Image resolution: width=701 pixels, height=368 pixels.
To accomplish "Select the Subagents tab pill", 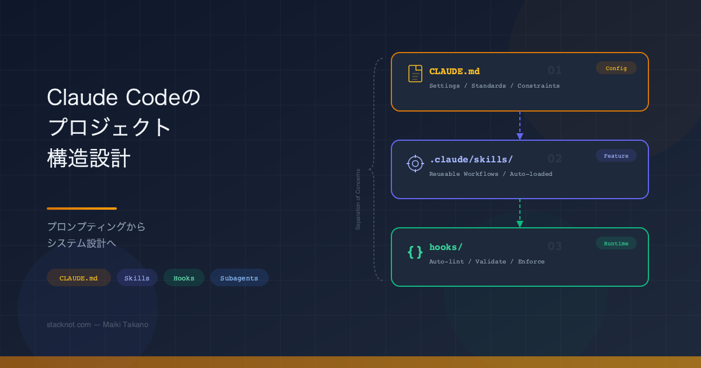I will click(x=239, y=277).
